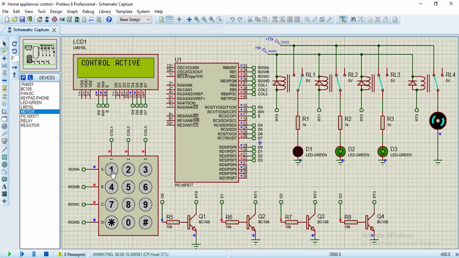
Task: Click keypad key 9
Action: click(x=145, y=205)
